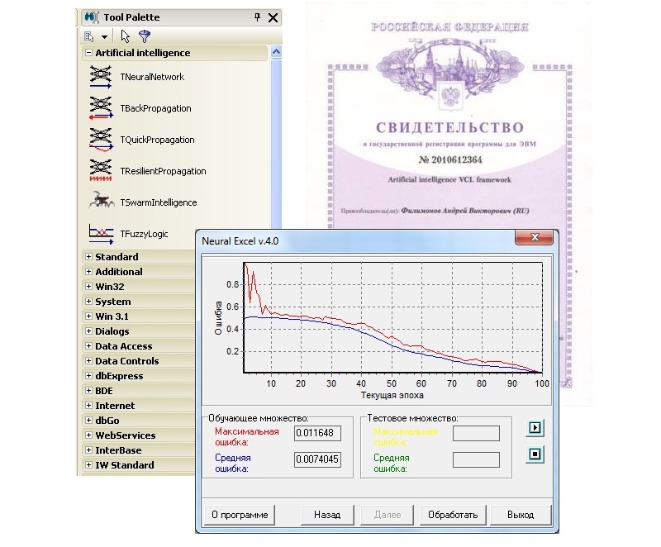Click the 'Текущая эпоха' chart axis label
This screenshot has height=547, width=661.
(392, 395)
